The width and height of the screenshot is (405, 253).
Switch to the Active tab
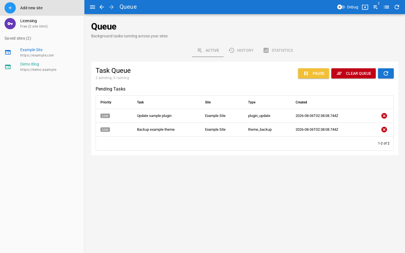[208, 50]
